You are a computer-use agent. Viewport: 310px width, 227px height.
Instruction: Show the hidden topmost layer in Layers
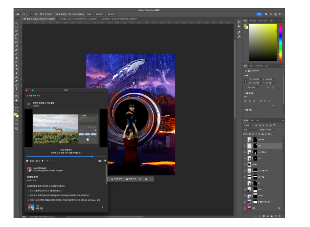tap(245, 140)
